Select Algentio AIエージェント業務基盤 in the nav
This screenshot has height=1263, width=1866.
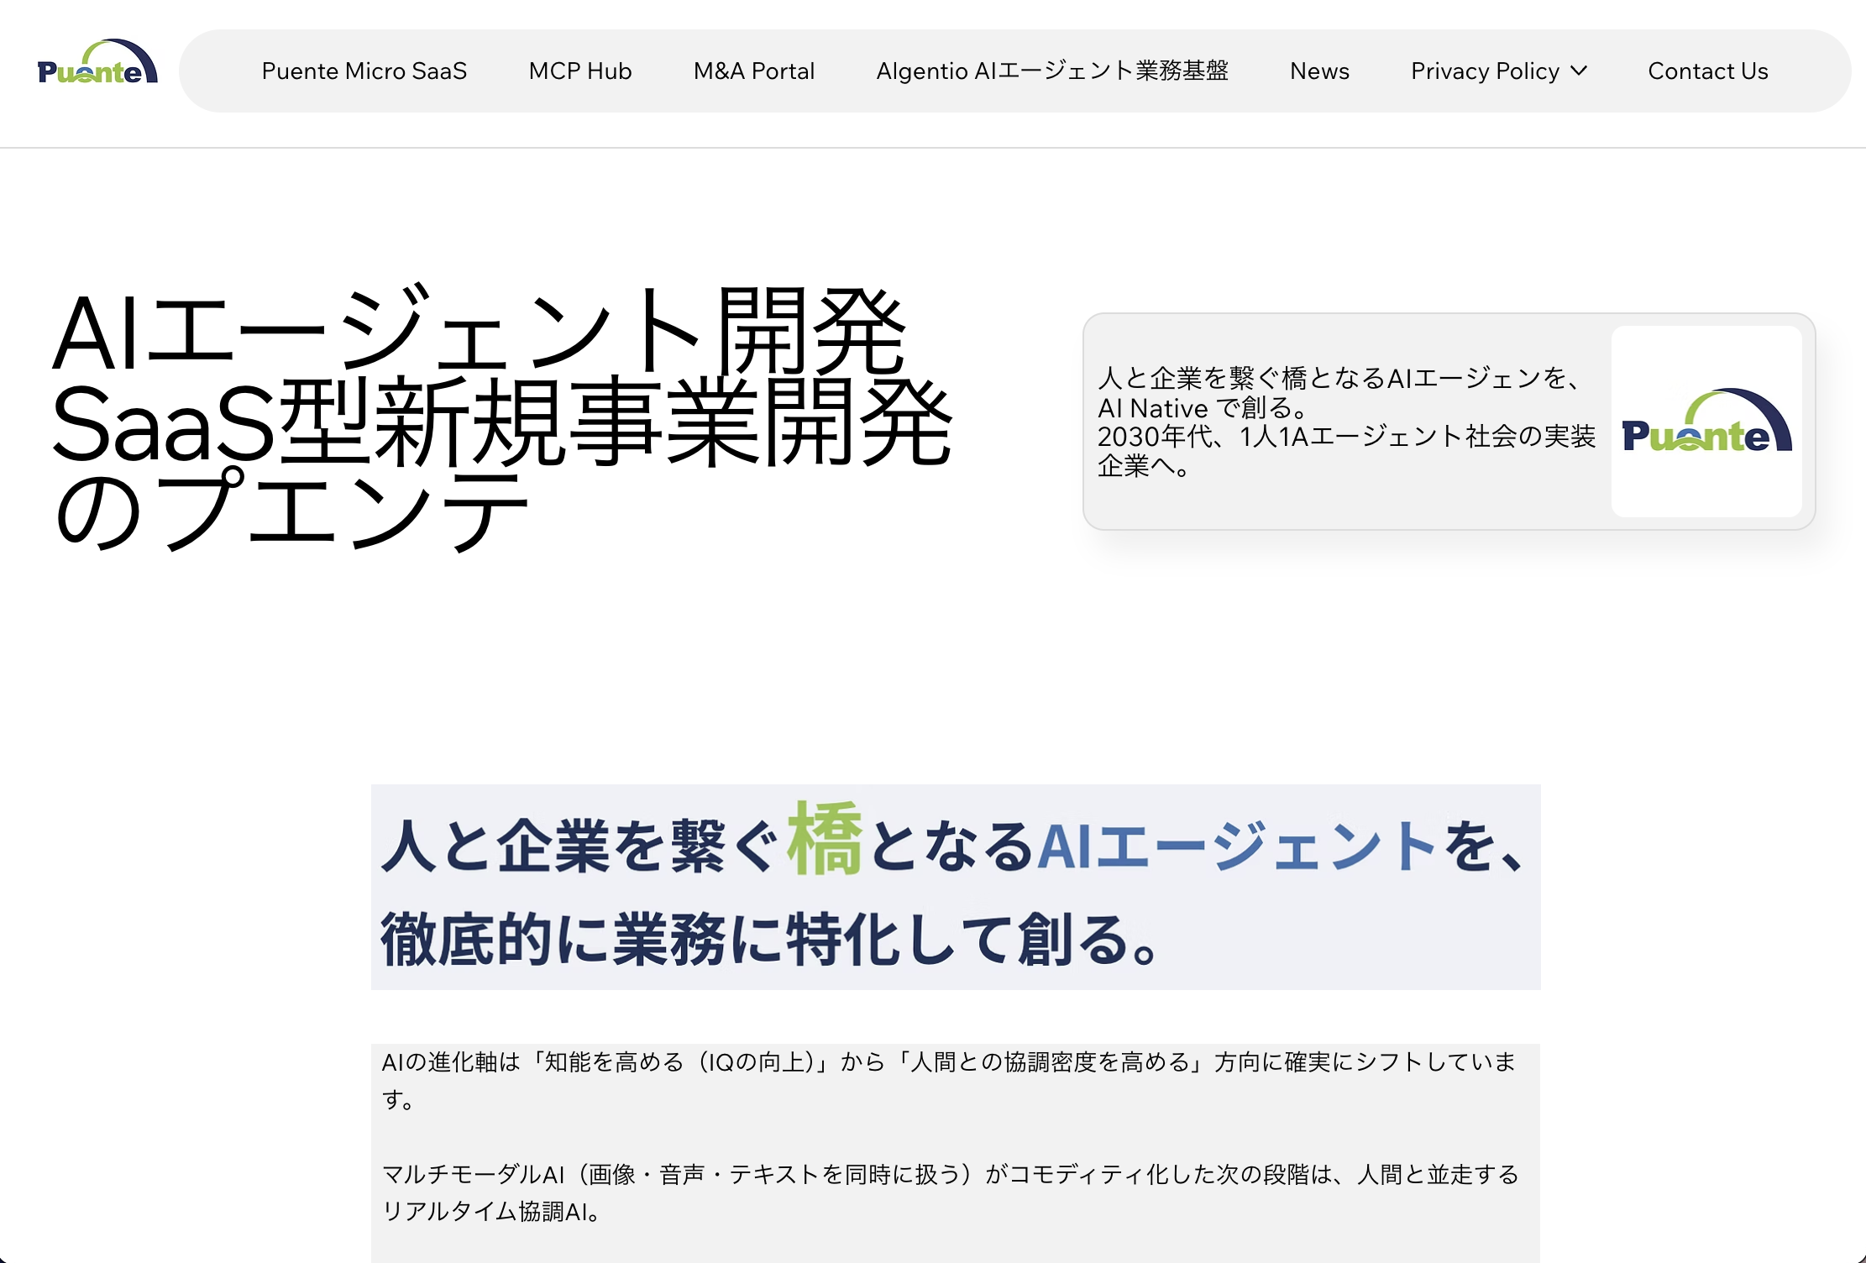point(1052,71)
